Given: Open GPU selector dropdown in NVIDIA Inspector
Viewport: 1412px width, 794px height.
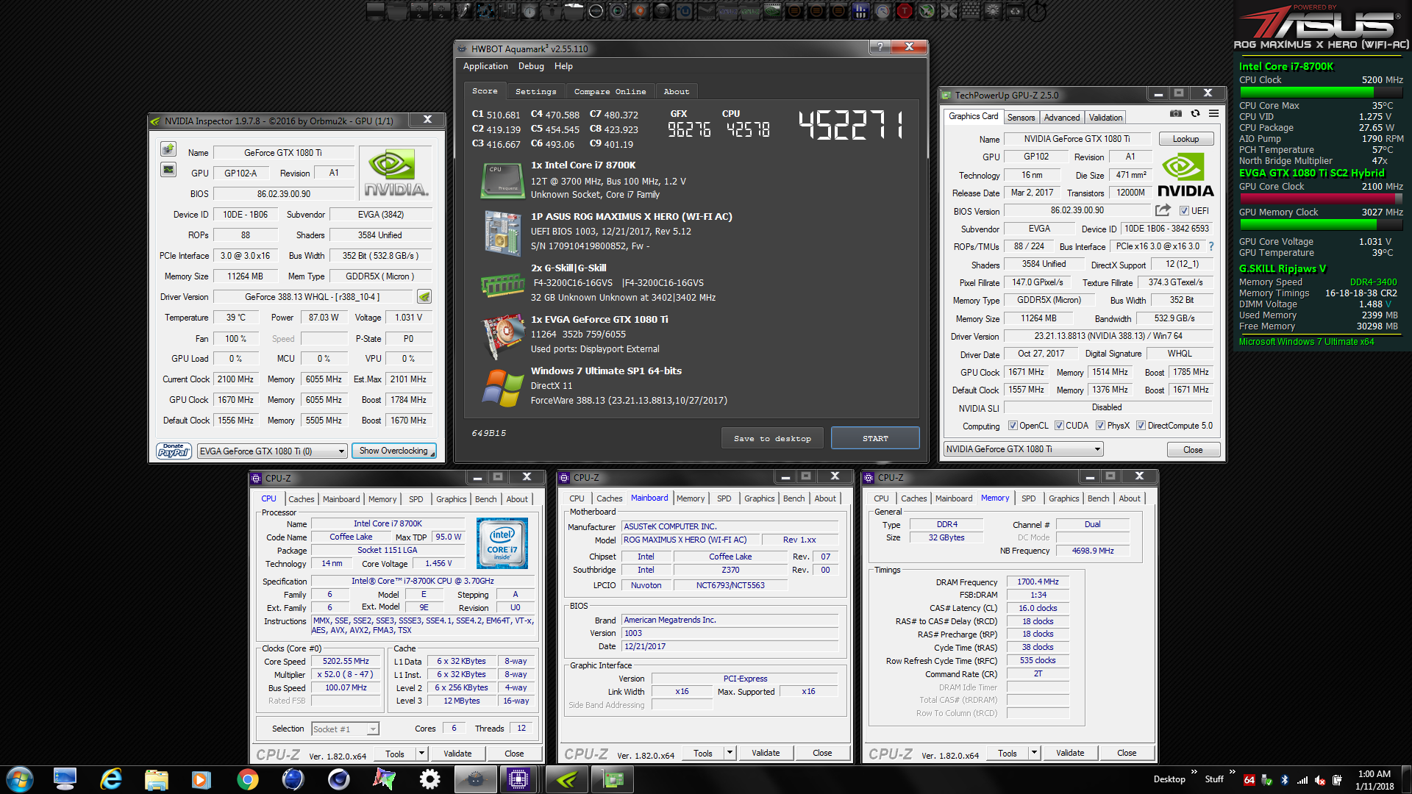Looking at the screenshot, I should [x=272, y=451].
